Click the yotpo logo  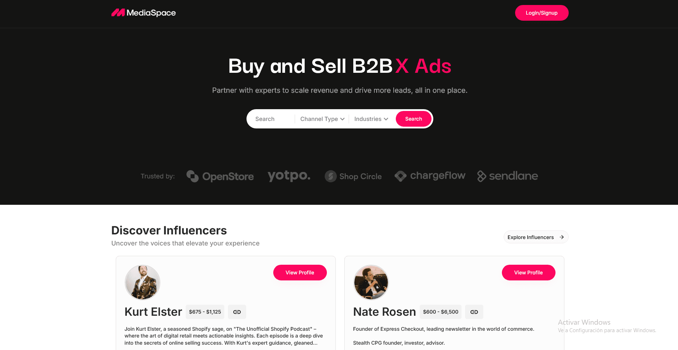pos(289,176)
